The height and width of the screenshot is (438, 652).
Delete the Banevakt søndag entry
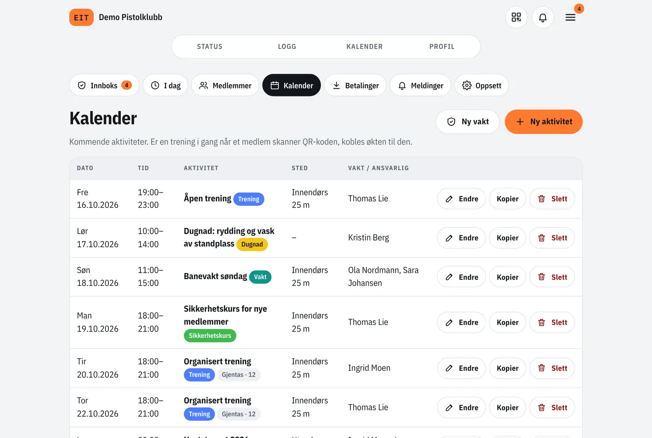[552, 277]
